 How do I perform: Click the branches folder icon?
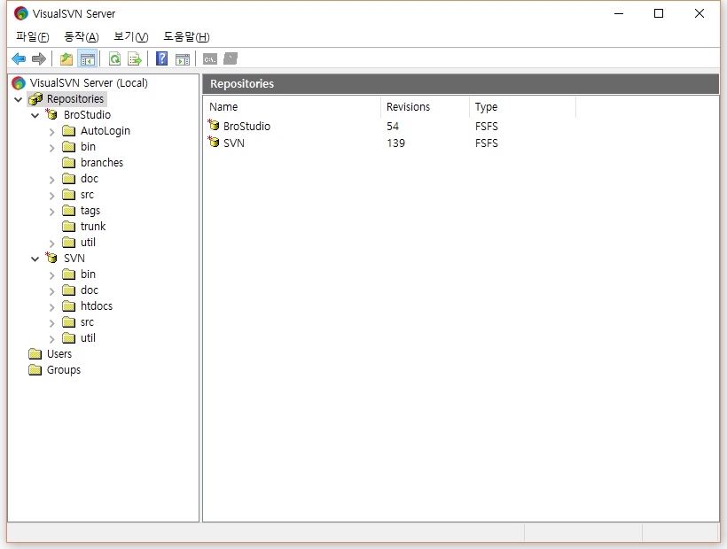(x=68, y=162)
